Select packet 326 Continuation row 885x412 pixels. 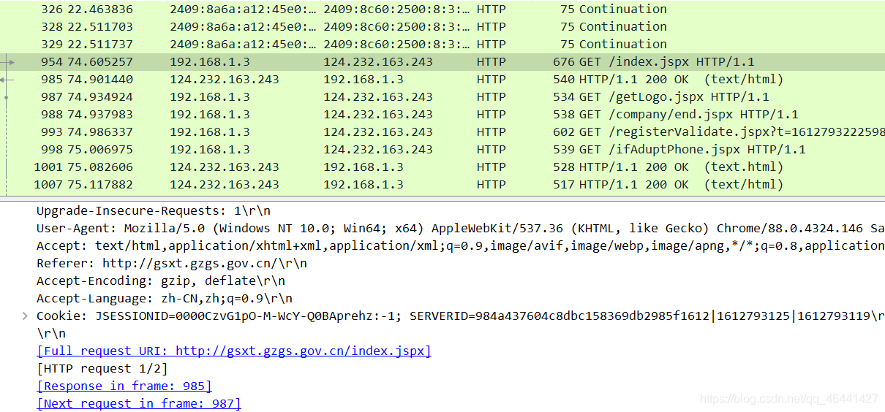coord(442,9)
